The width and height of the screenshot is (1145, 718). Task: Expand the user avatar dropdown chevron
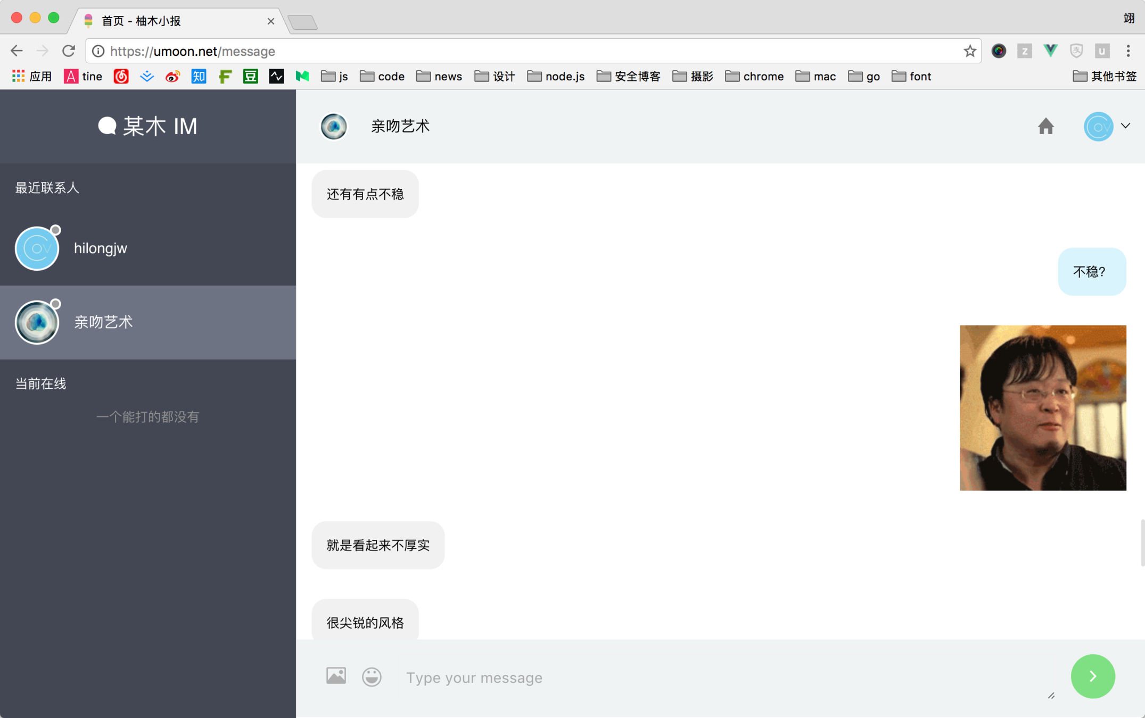pyautogui.click(x=1125, y=126)
